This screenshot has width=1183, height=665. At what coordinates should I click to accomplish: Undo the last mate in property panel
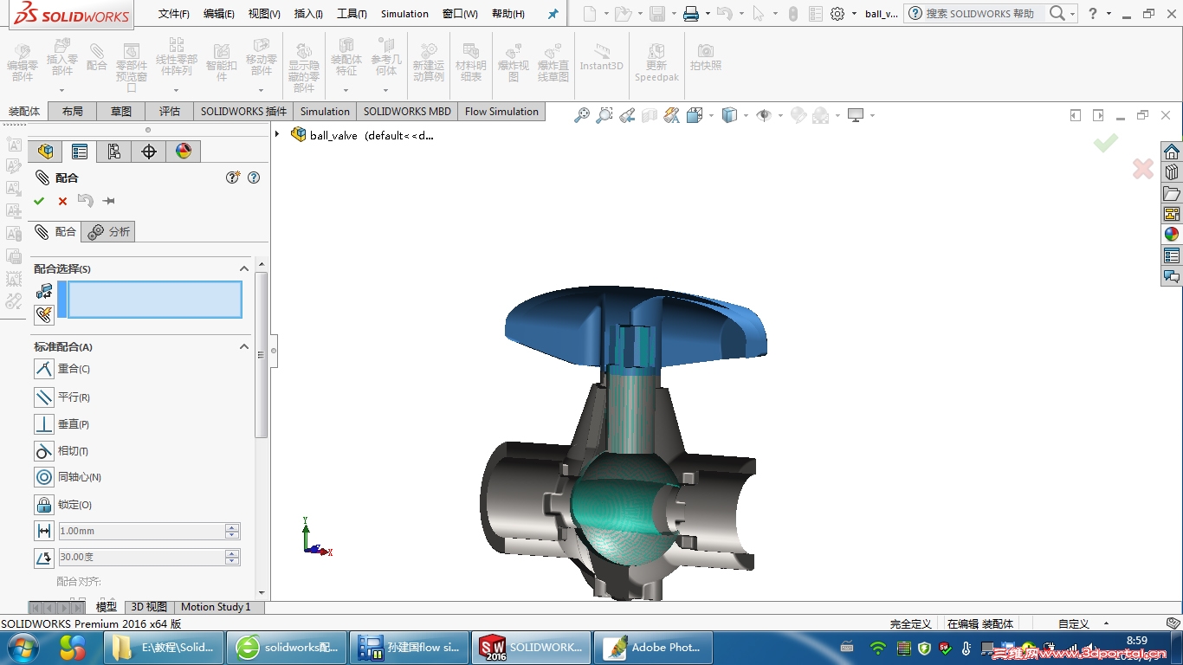coord(85,201)
